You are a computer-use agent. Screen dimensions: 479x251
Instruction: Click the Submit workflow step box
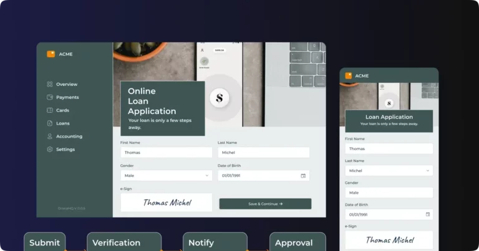(45, 242)
